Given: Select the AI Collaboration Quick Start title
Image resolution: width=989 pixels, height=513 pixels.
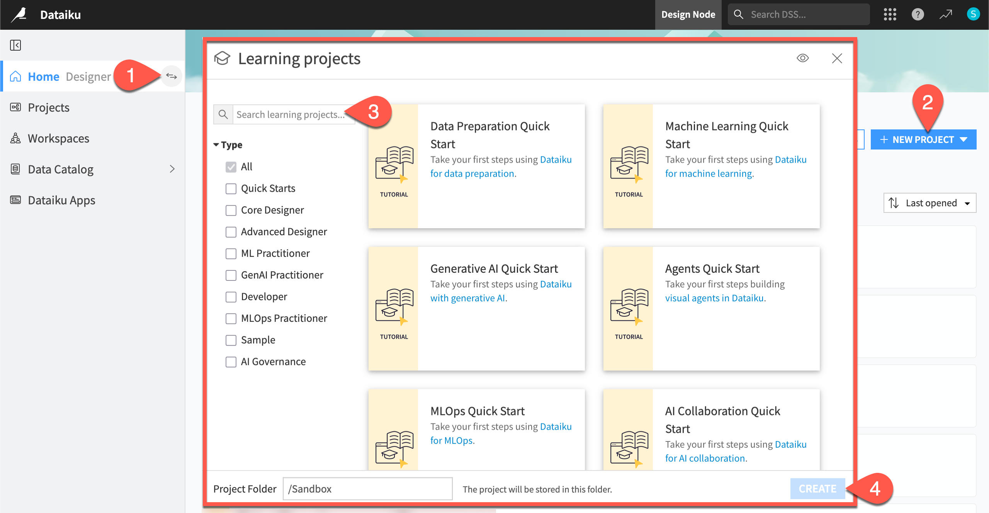Looking at the screenshot, I should click(x=722, y=420).
